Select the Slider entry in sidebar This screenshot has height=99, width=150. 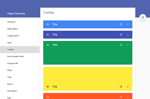[x=20, y=70]
